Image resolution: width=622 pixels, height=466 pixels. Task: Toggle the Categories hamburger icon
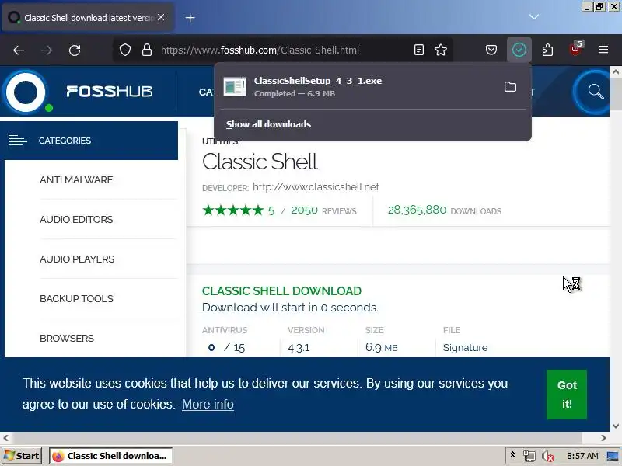tap(18, 141)
